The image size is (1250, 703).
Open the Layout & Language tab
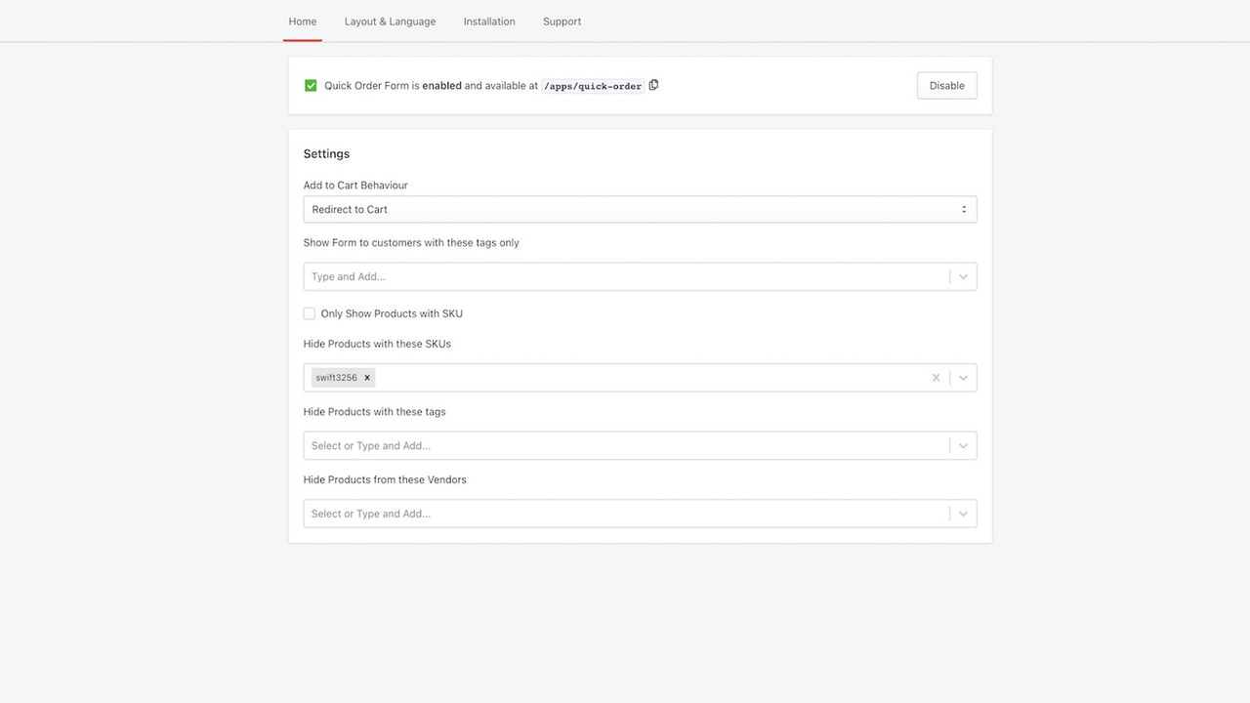click(390, 21)
